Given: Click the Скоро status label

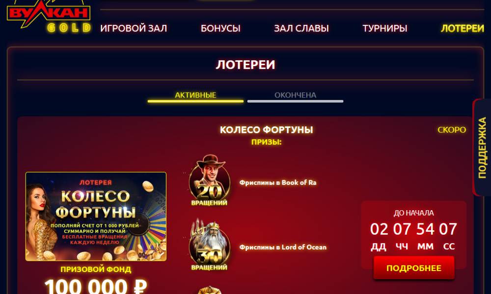Looking at the screenshot, I should coord(452,130).
